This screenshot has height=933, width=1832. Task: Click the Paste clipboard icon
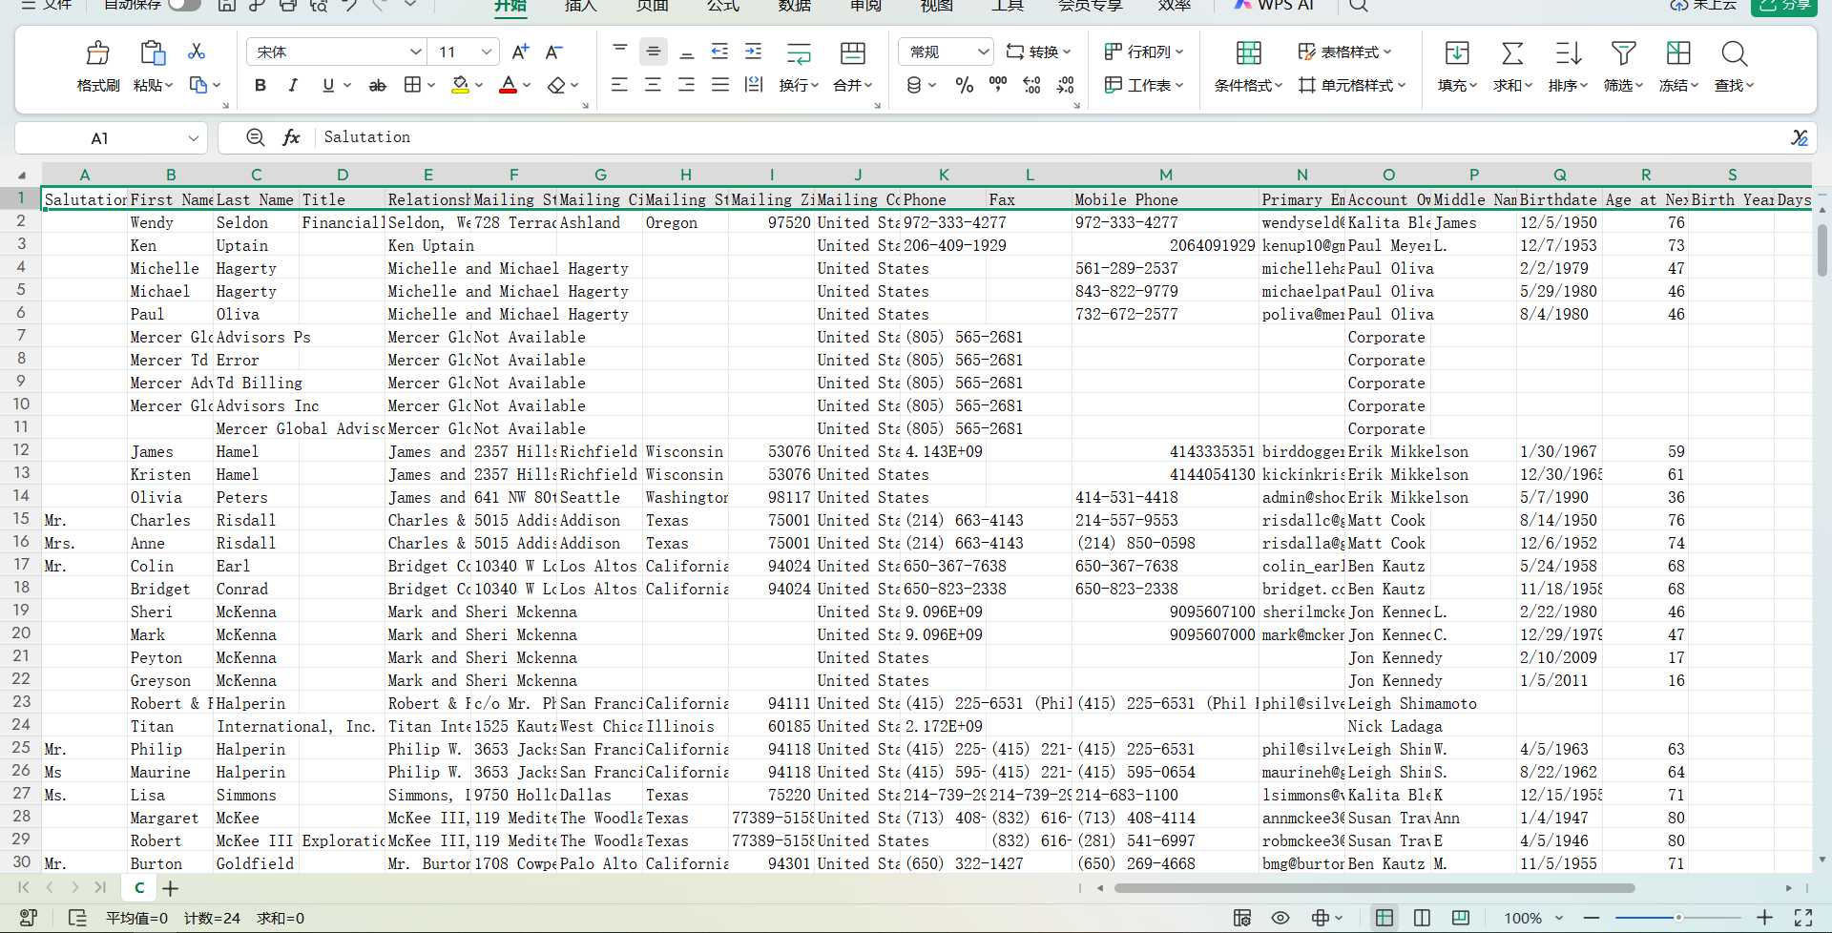click(x=153, y=52)
